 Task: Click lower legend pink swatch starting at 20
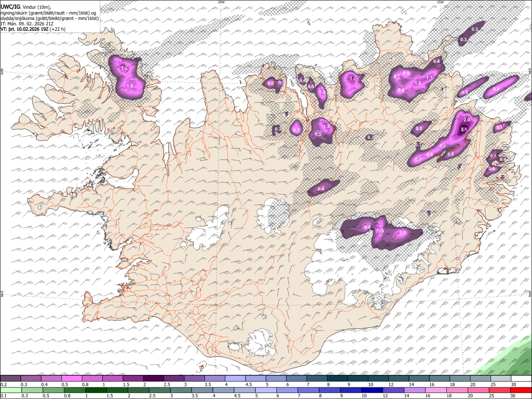[478, 390]
